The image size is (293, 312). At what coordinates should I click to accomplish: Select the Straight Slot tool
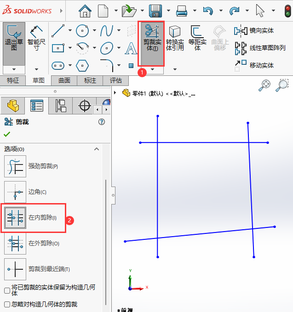tap(58, 65)
